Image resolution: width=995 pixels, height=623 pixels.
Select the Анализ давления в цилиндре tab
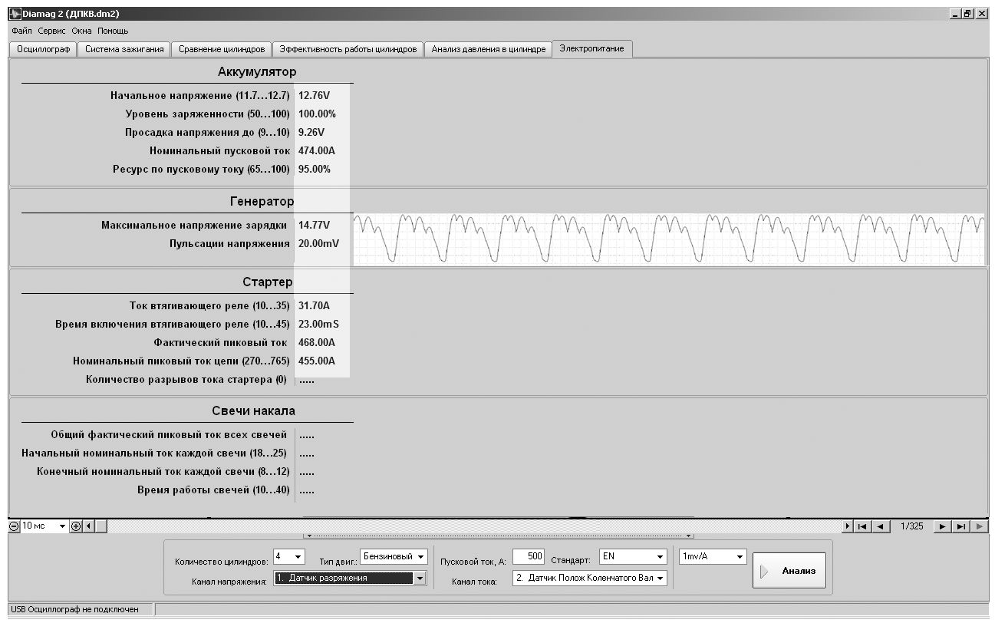[x=488, y=49]
